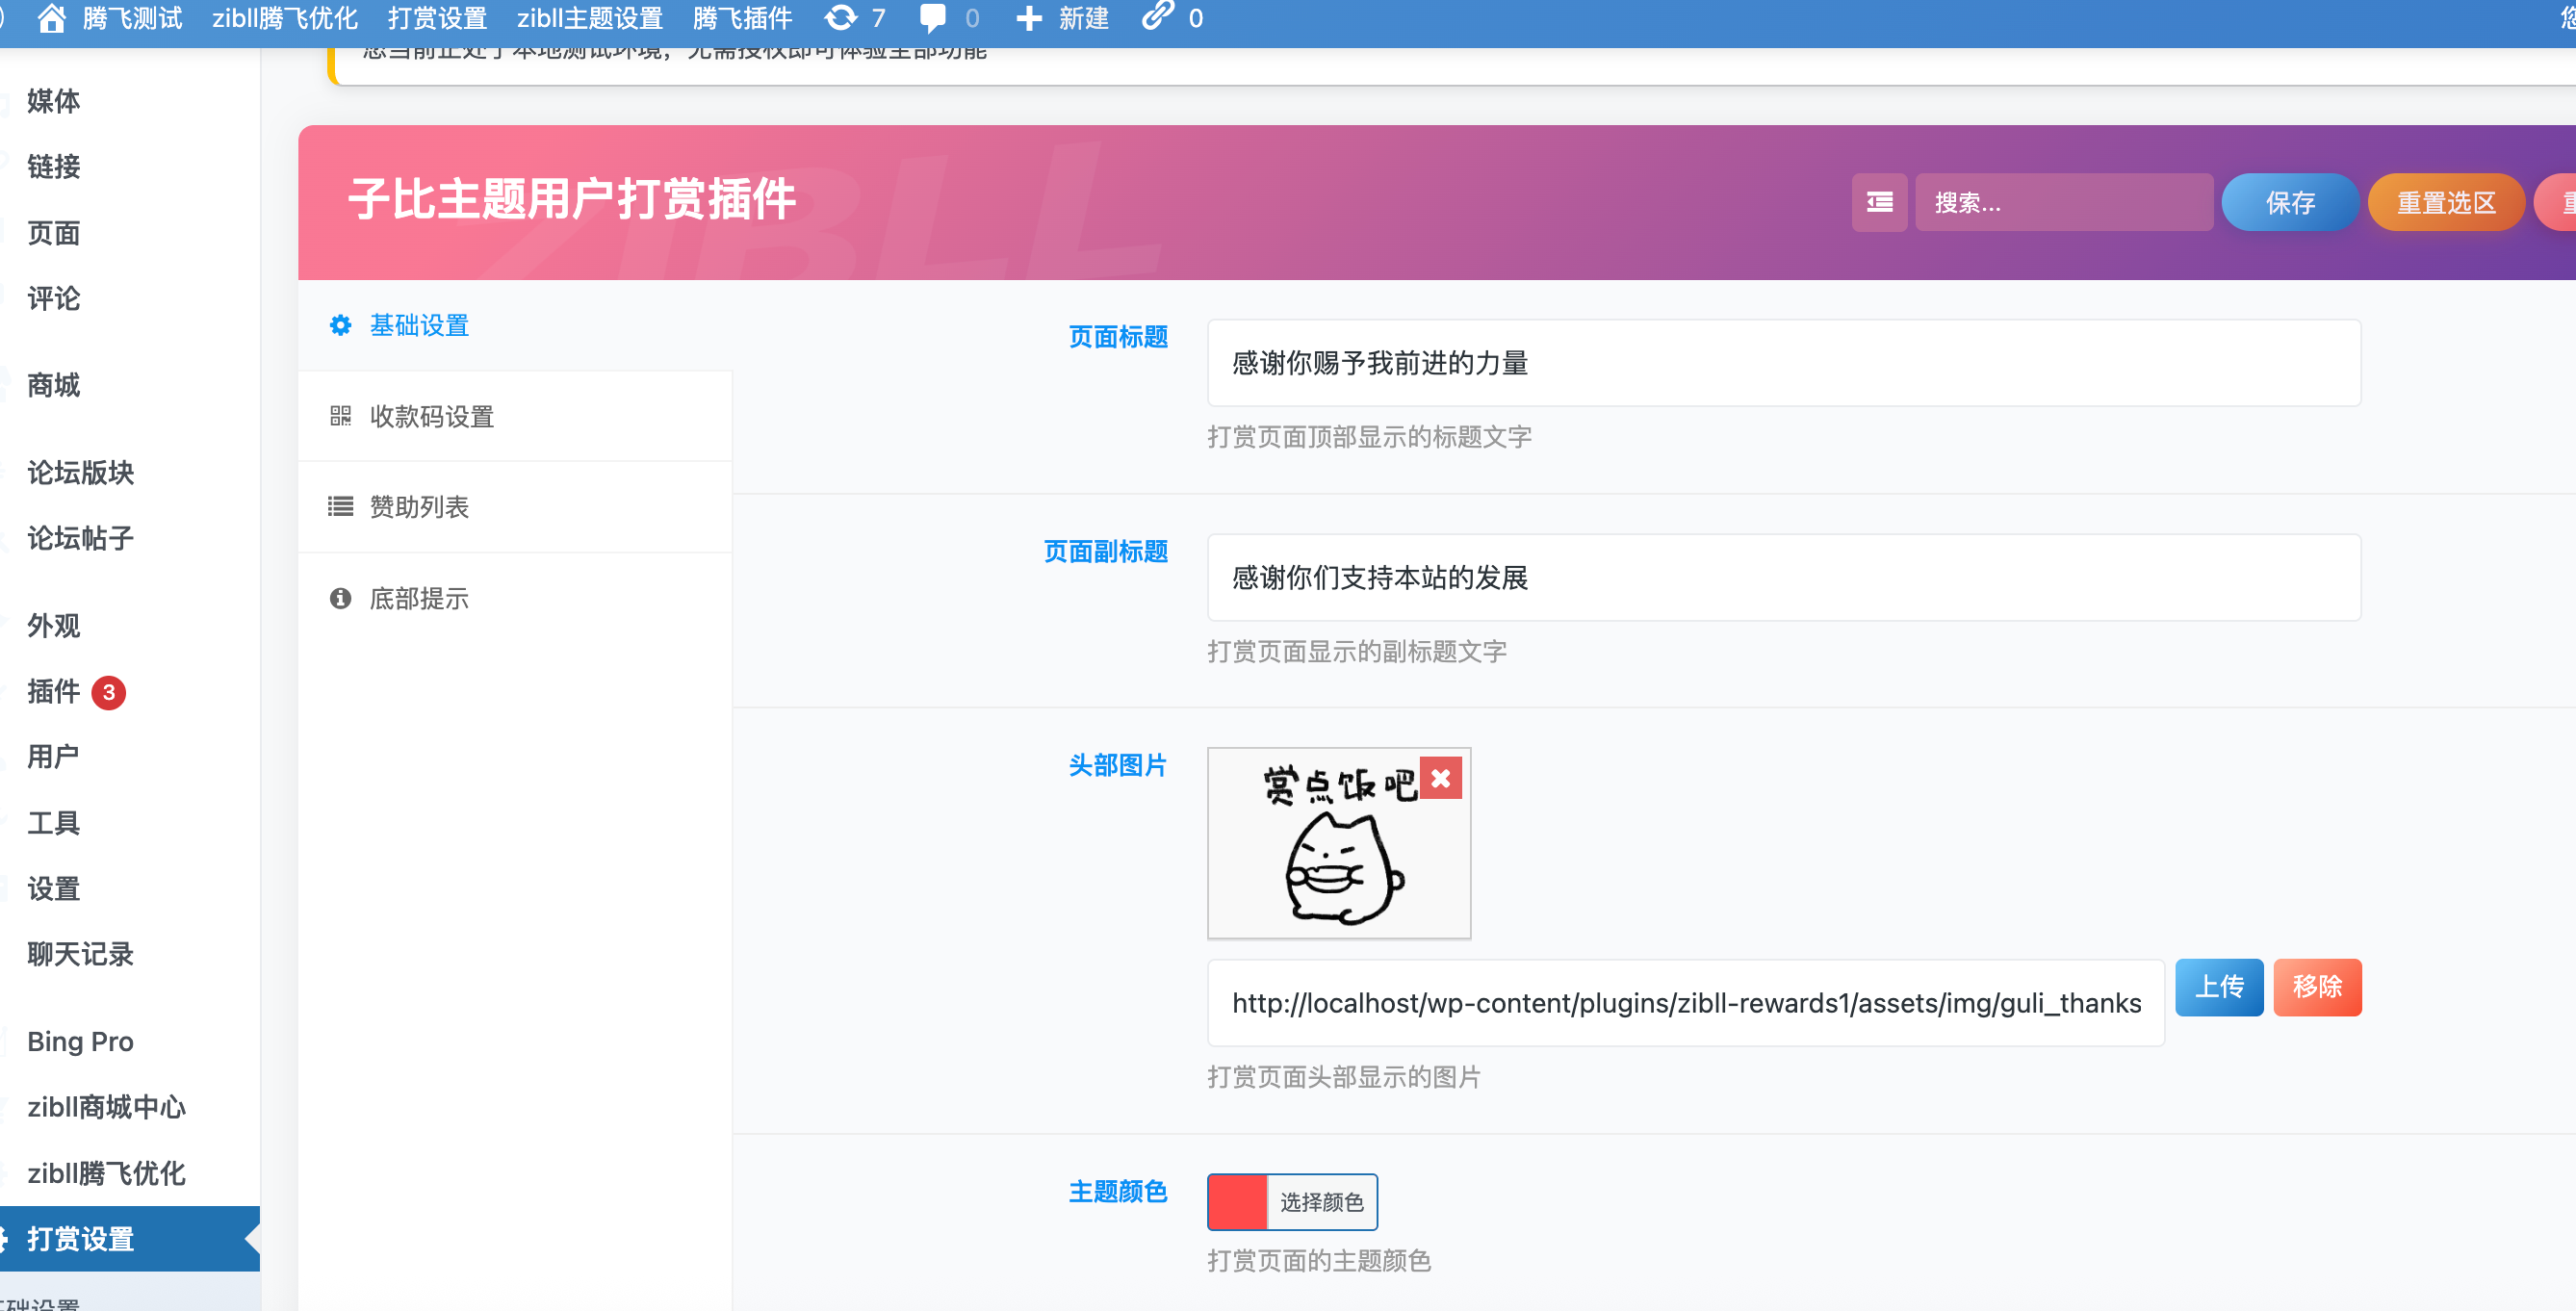Open 插件 with the red badge 3
The width and height of the screenshot is (2576, 1311).
coord(52,692)
